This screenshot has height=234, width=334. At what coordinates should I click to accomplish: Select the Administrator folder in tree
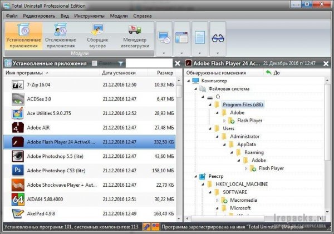(244, 137)
